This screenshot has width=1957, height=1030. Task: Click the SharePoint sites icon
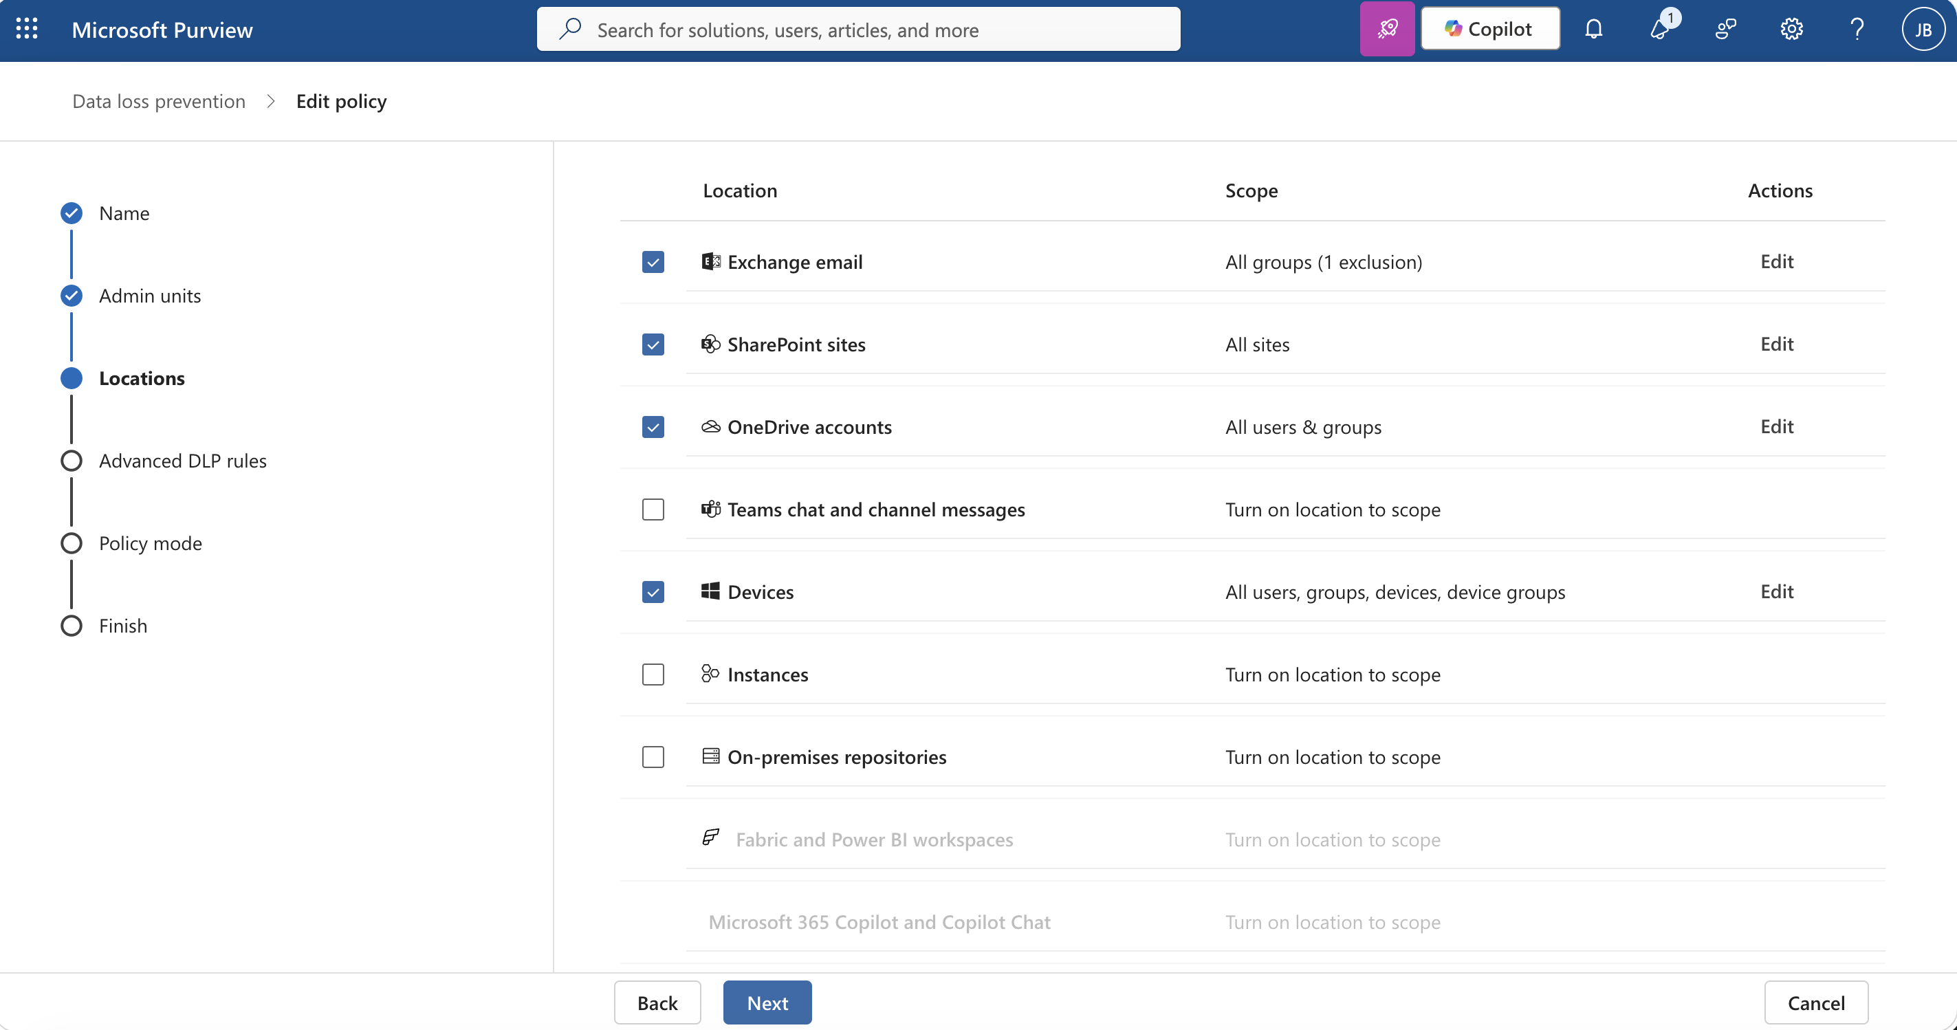tap(710, 344)
